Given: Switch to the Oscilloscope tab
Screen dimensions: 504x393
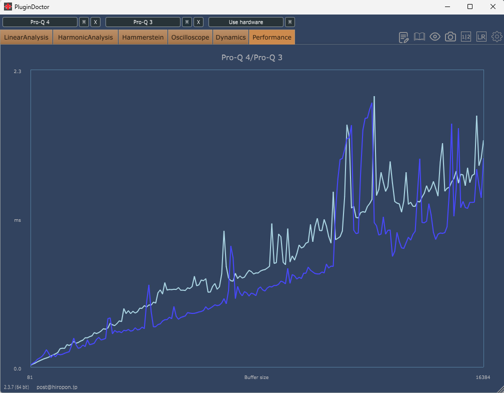Looking at the screenshot, I should (x=190, y=38).
